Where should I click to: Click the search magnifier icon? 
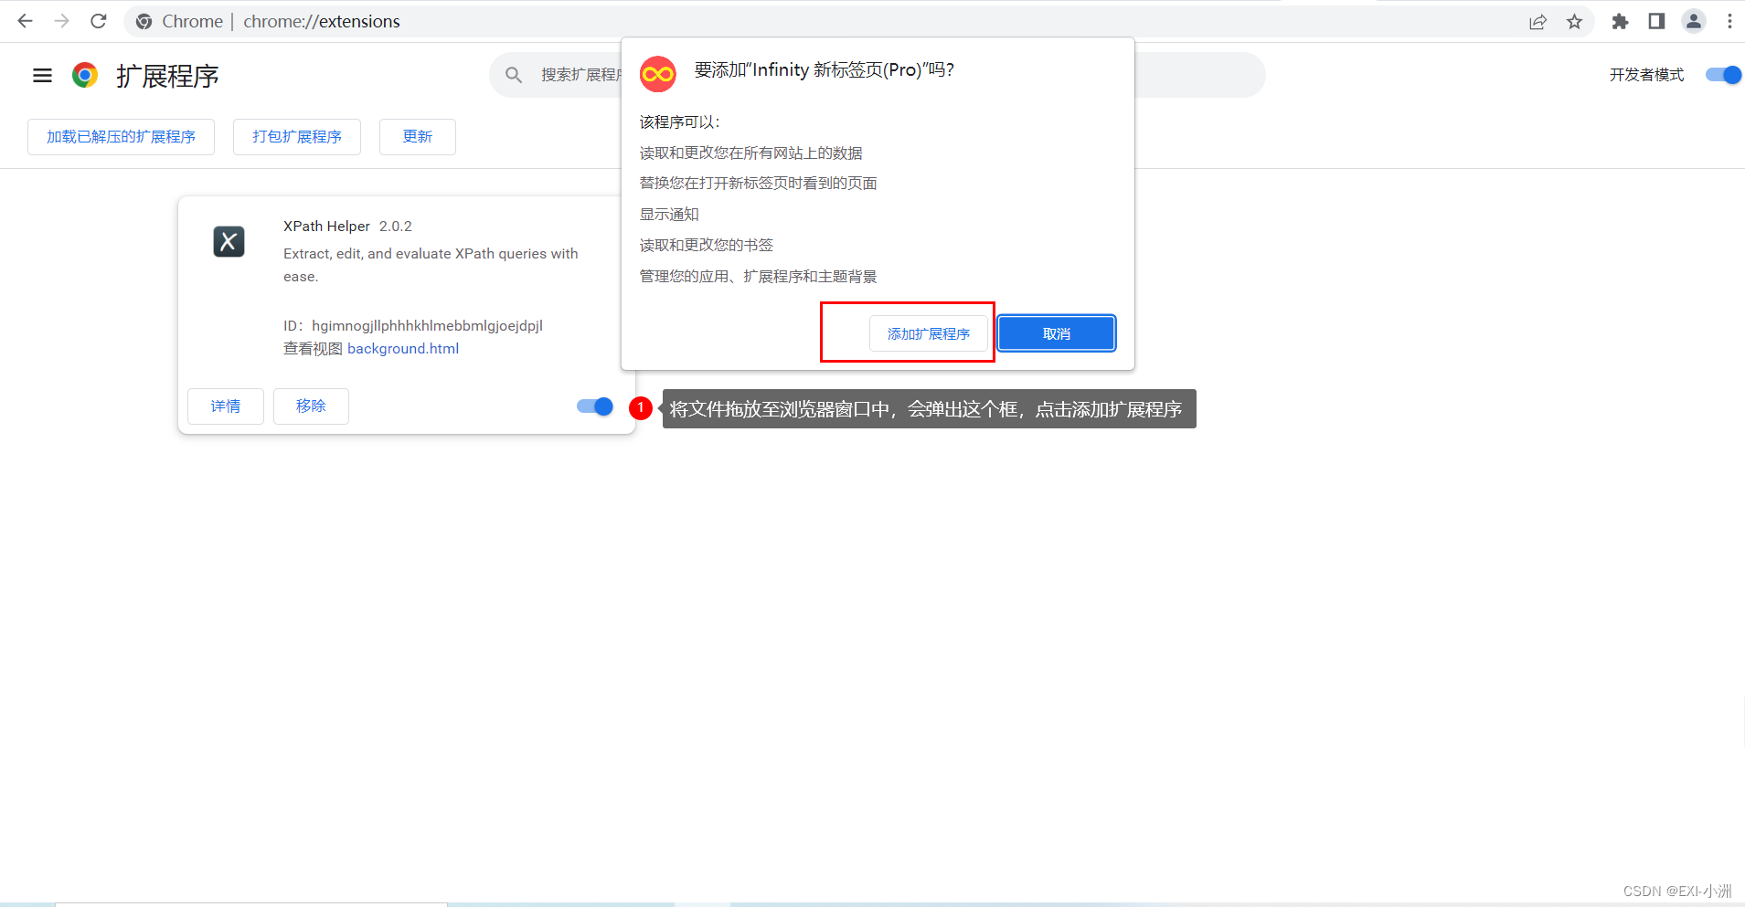tap(514, 75)
